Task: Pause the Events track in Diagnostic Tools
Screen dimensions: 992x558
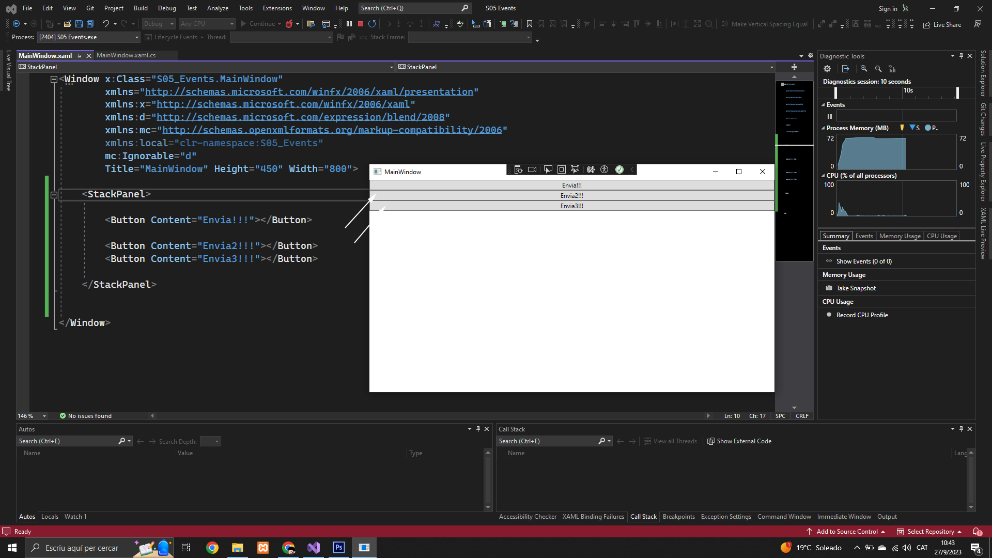Action: pos(830,116)
